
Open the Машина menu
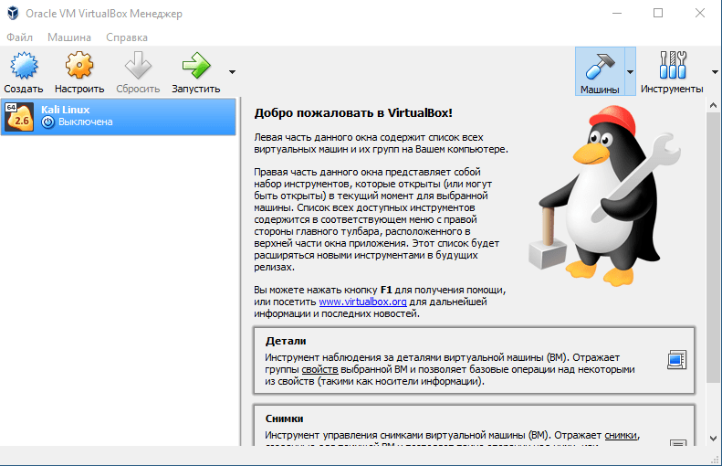tap(69, 37)
